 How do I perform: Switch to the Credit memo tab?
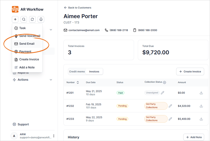pos(77,72)
